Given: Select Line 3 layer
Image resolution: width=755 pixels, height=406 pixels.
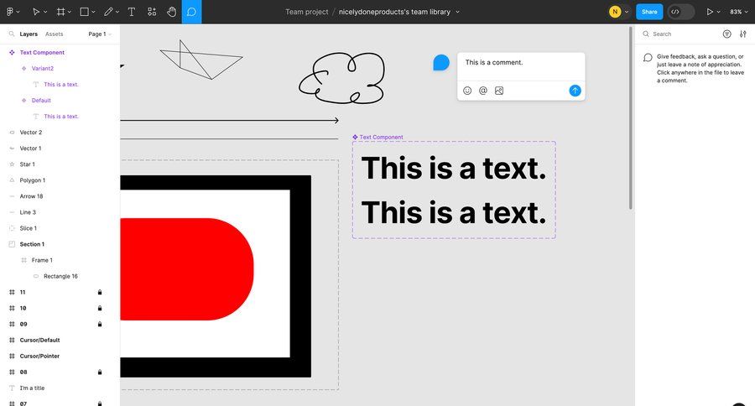Looking at the screenshot, I should (28, 212).
